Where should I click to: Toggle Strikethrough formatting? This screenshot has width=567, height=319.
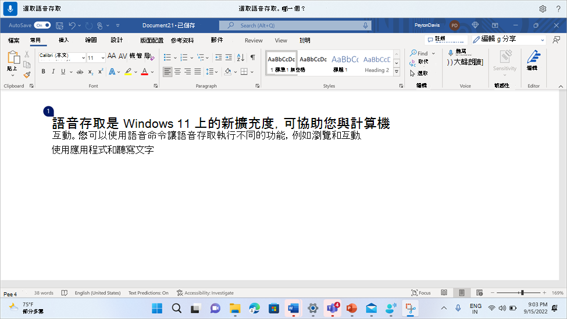[x=80, y=72]
